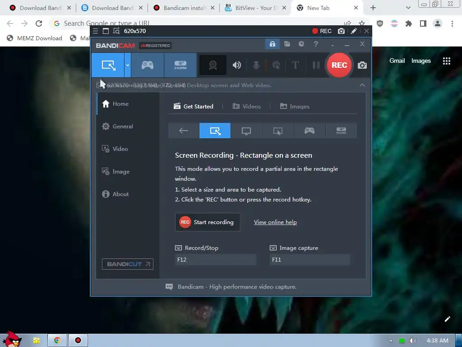
Task: Click the find window magnifier icon on capture bar
Action: point(116,31)
